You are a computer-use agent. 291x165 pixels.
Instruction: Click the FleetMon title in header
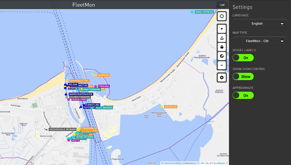pyautogui.click(x=84, y=5)
